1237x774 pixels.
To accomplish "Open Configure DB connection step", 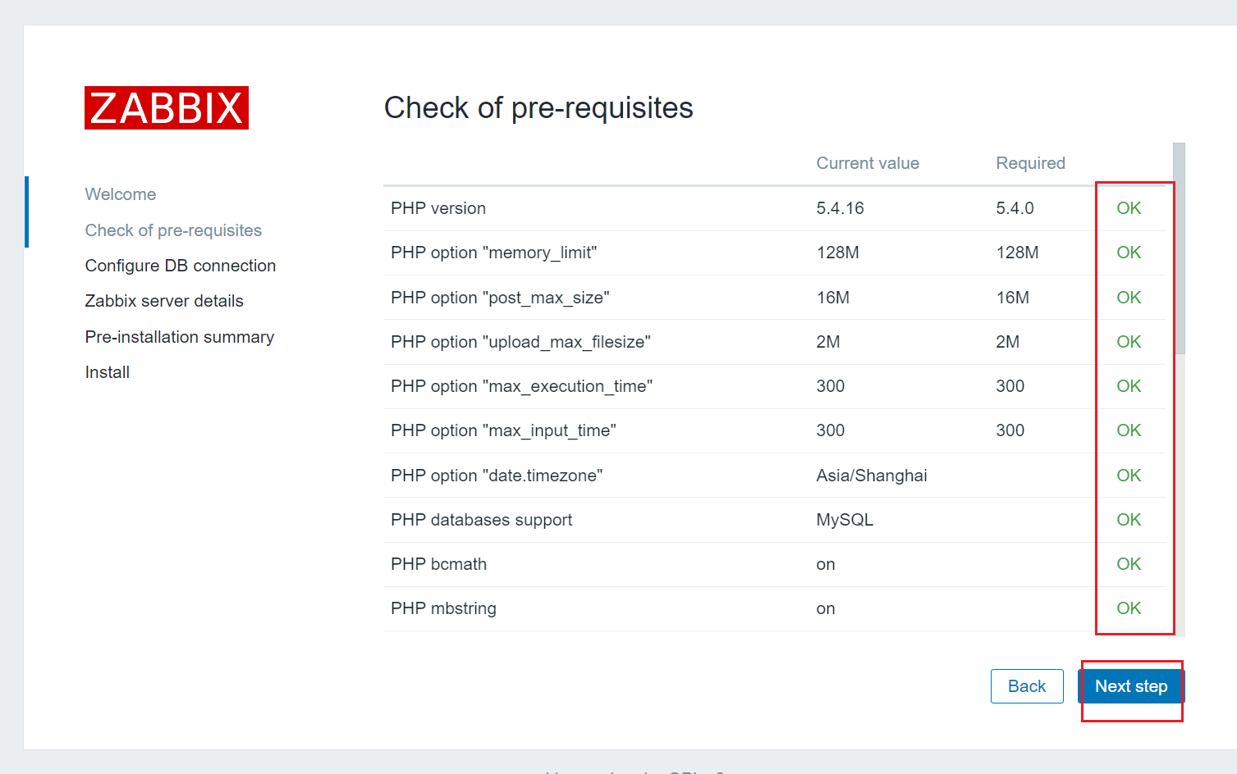I will (x=181, y=266).
